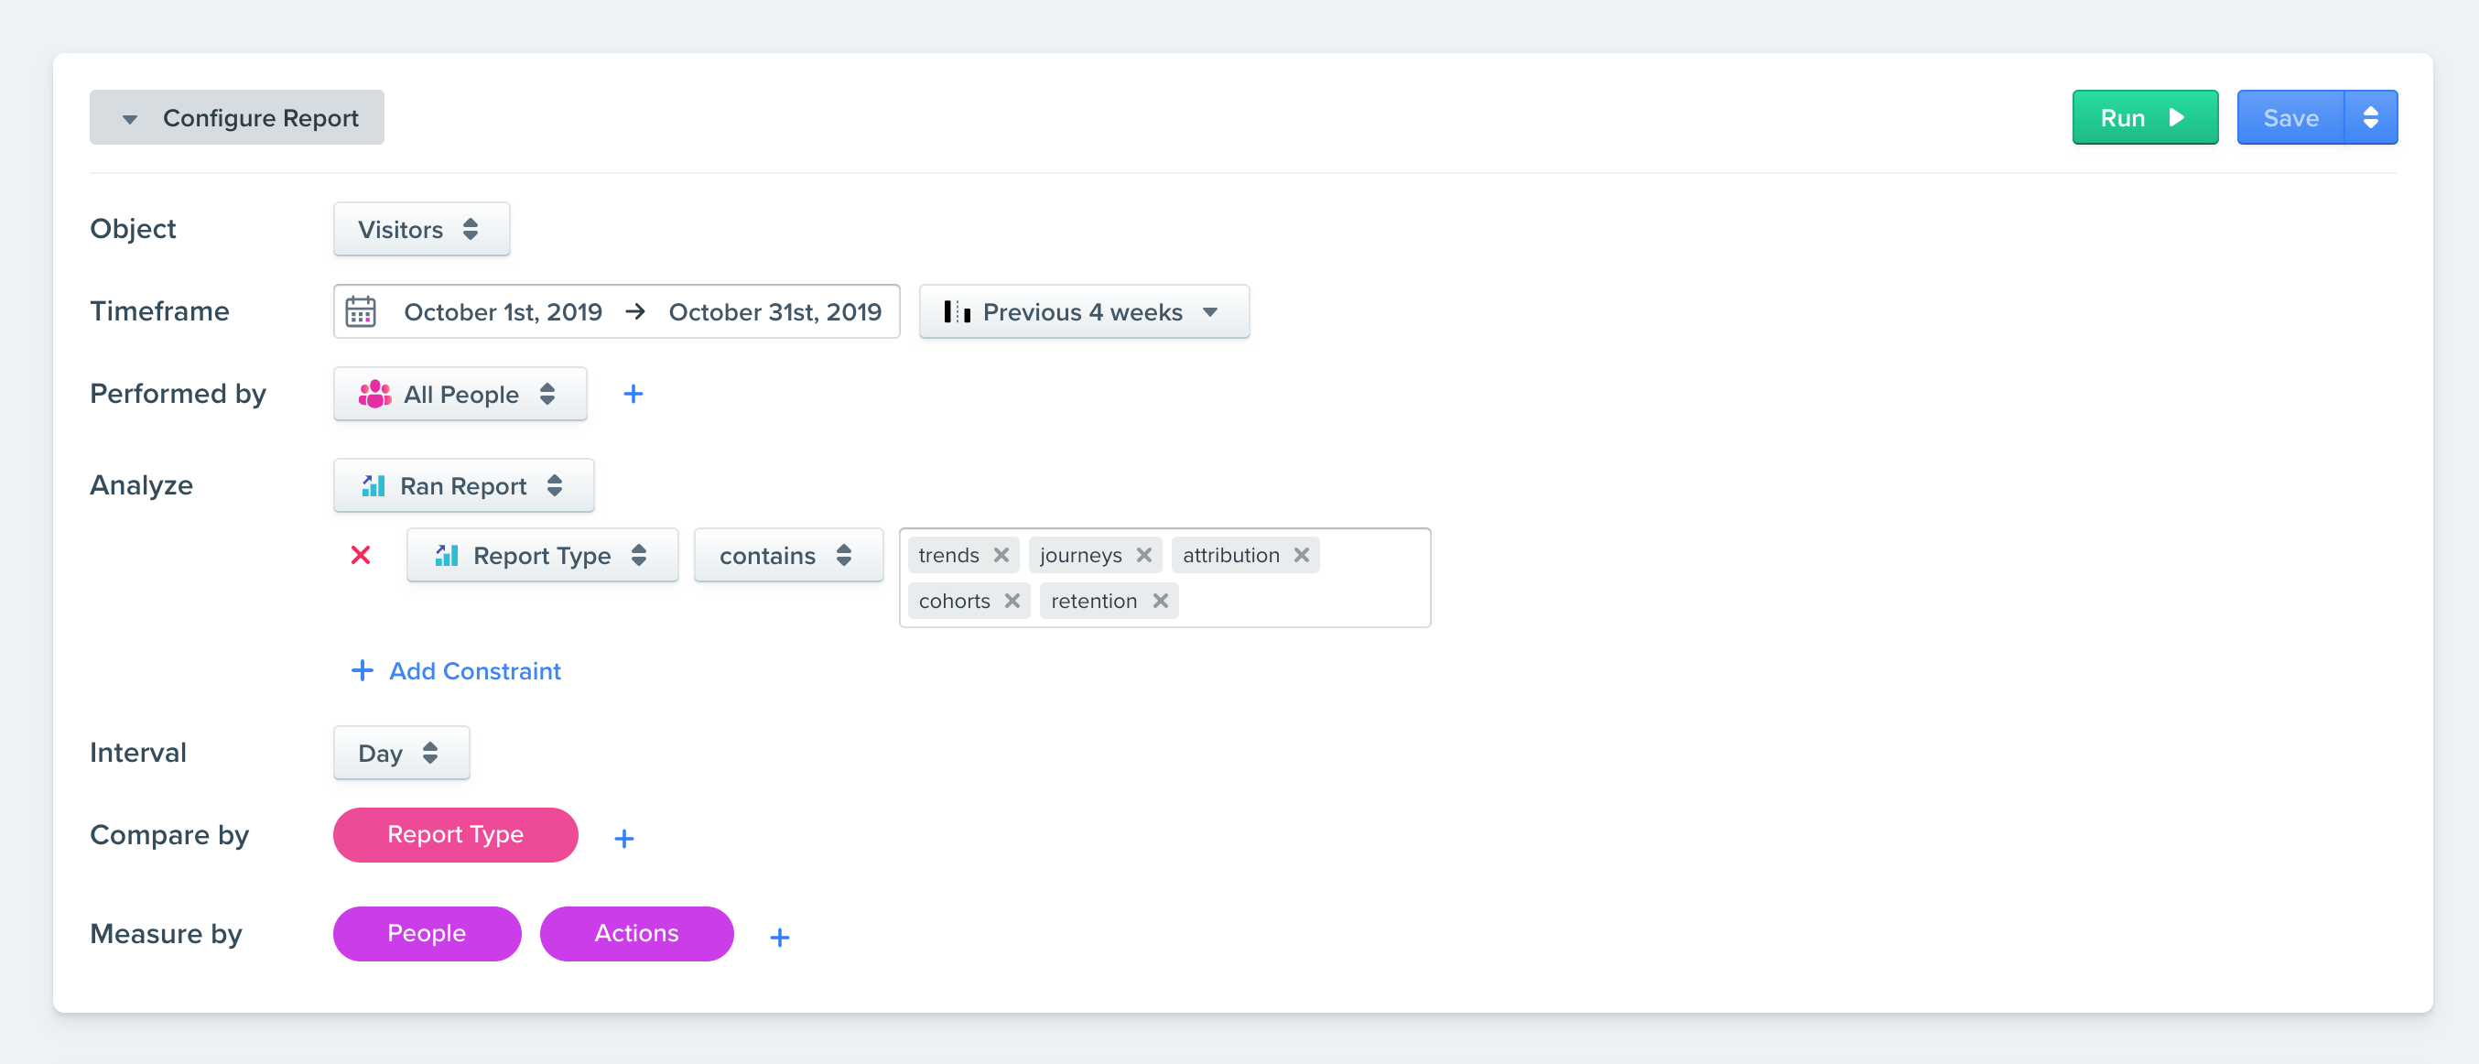Image resolution: width=2479 pixels, height=1064 pixels.
Task: Remove the 'cohorts' tag
Action: [1012, 601]
